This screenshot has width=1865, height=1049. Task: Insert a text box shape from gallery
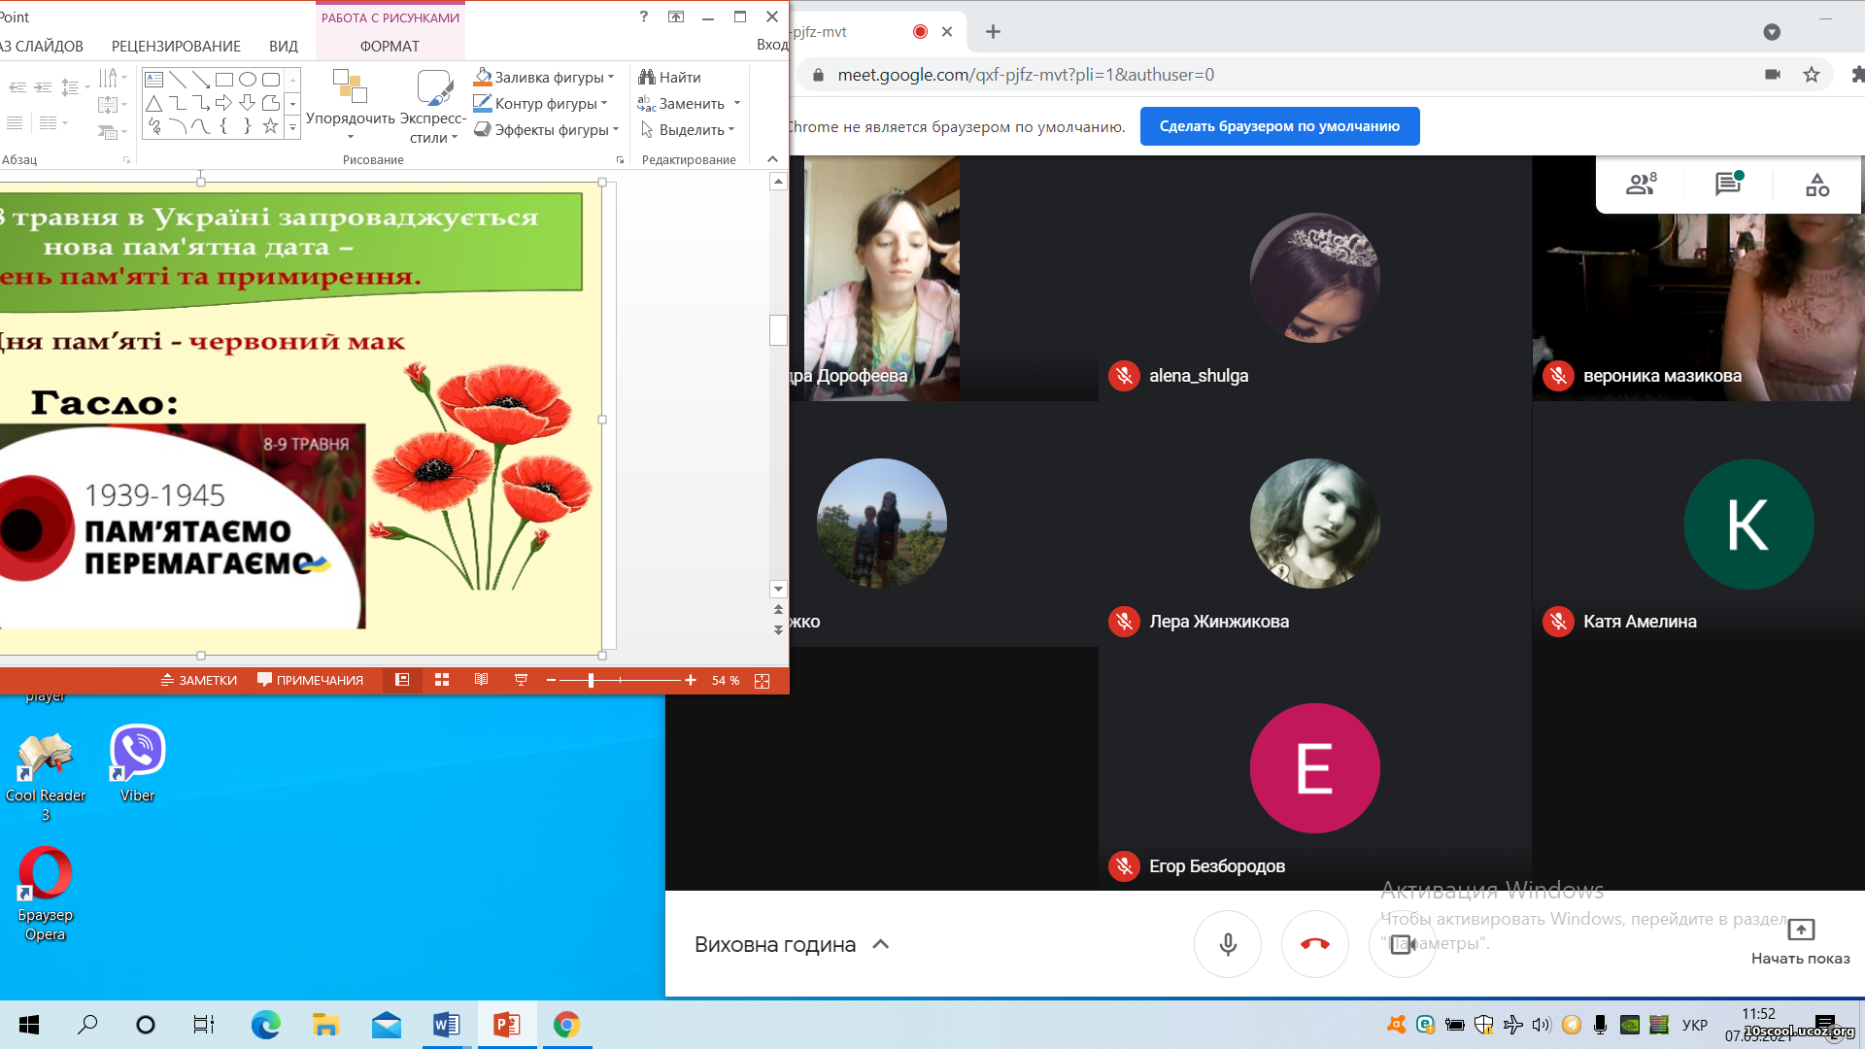click(x=153, y=80)
